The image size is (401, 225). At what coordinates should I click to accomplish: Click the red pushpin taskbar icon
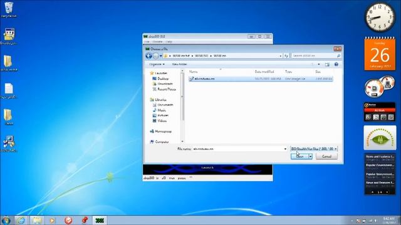85,220
